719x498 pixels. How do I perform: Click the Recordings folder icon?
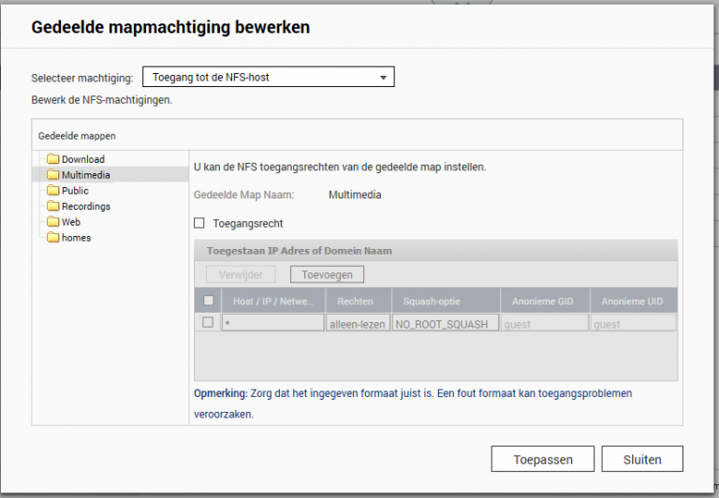53,206
